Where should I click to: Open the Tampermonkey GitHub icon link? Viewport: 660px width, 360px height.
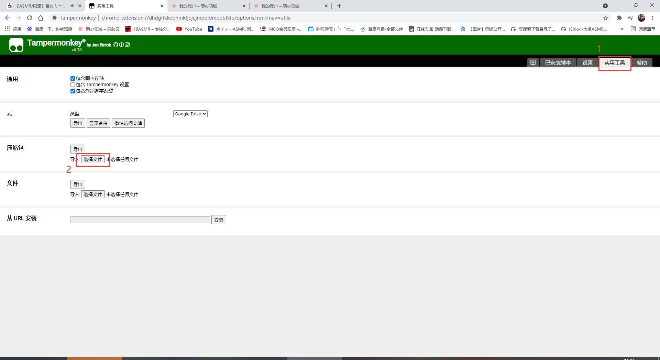tap(116, 45)
